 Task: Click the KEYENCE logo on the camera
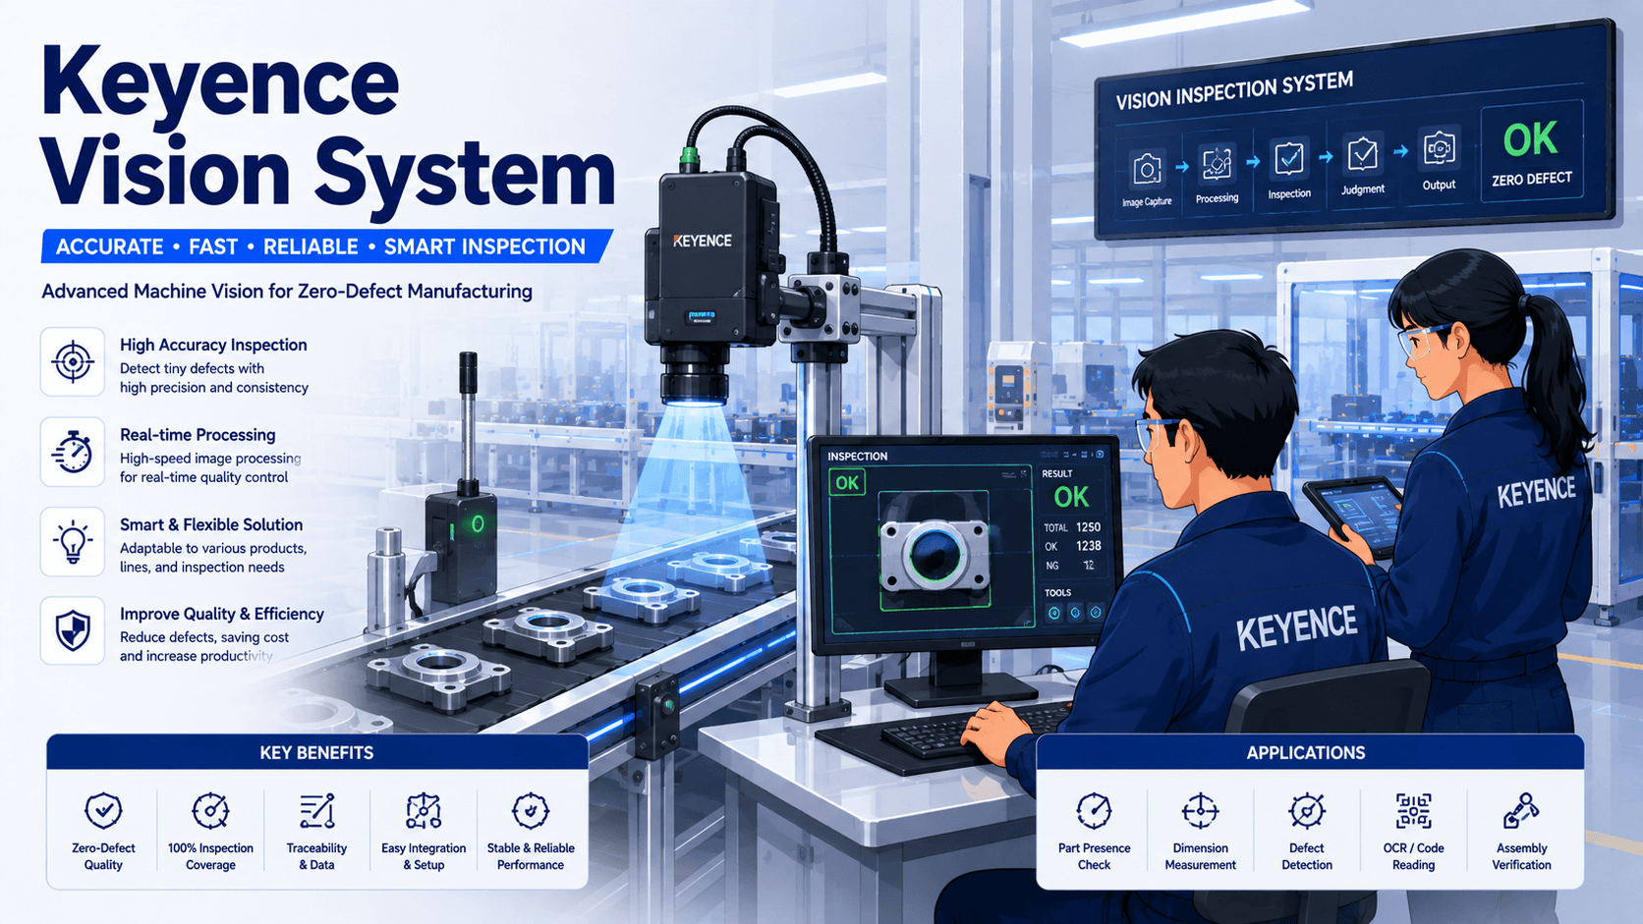tap(702, 241)
